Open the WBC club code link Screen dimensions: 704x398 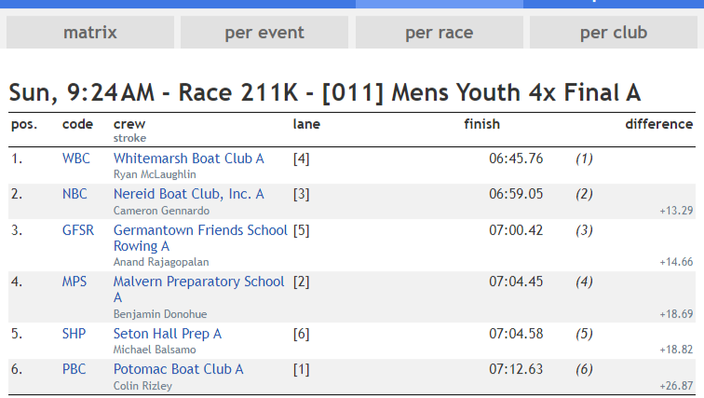[76, 158]
